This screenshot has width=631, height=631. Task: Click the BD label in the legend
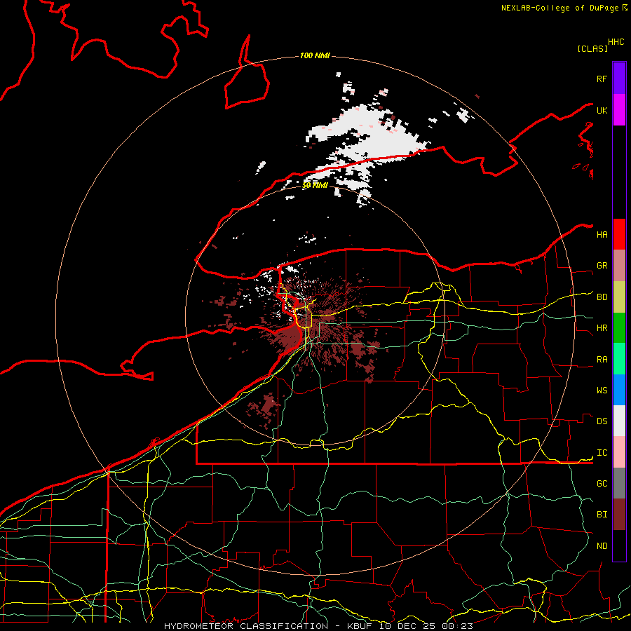pos(602,297)
